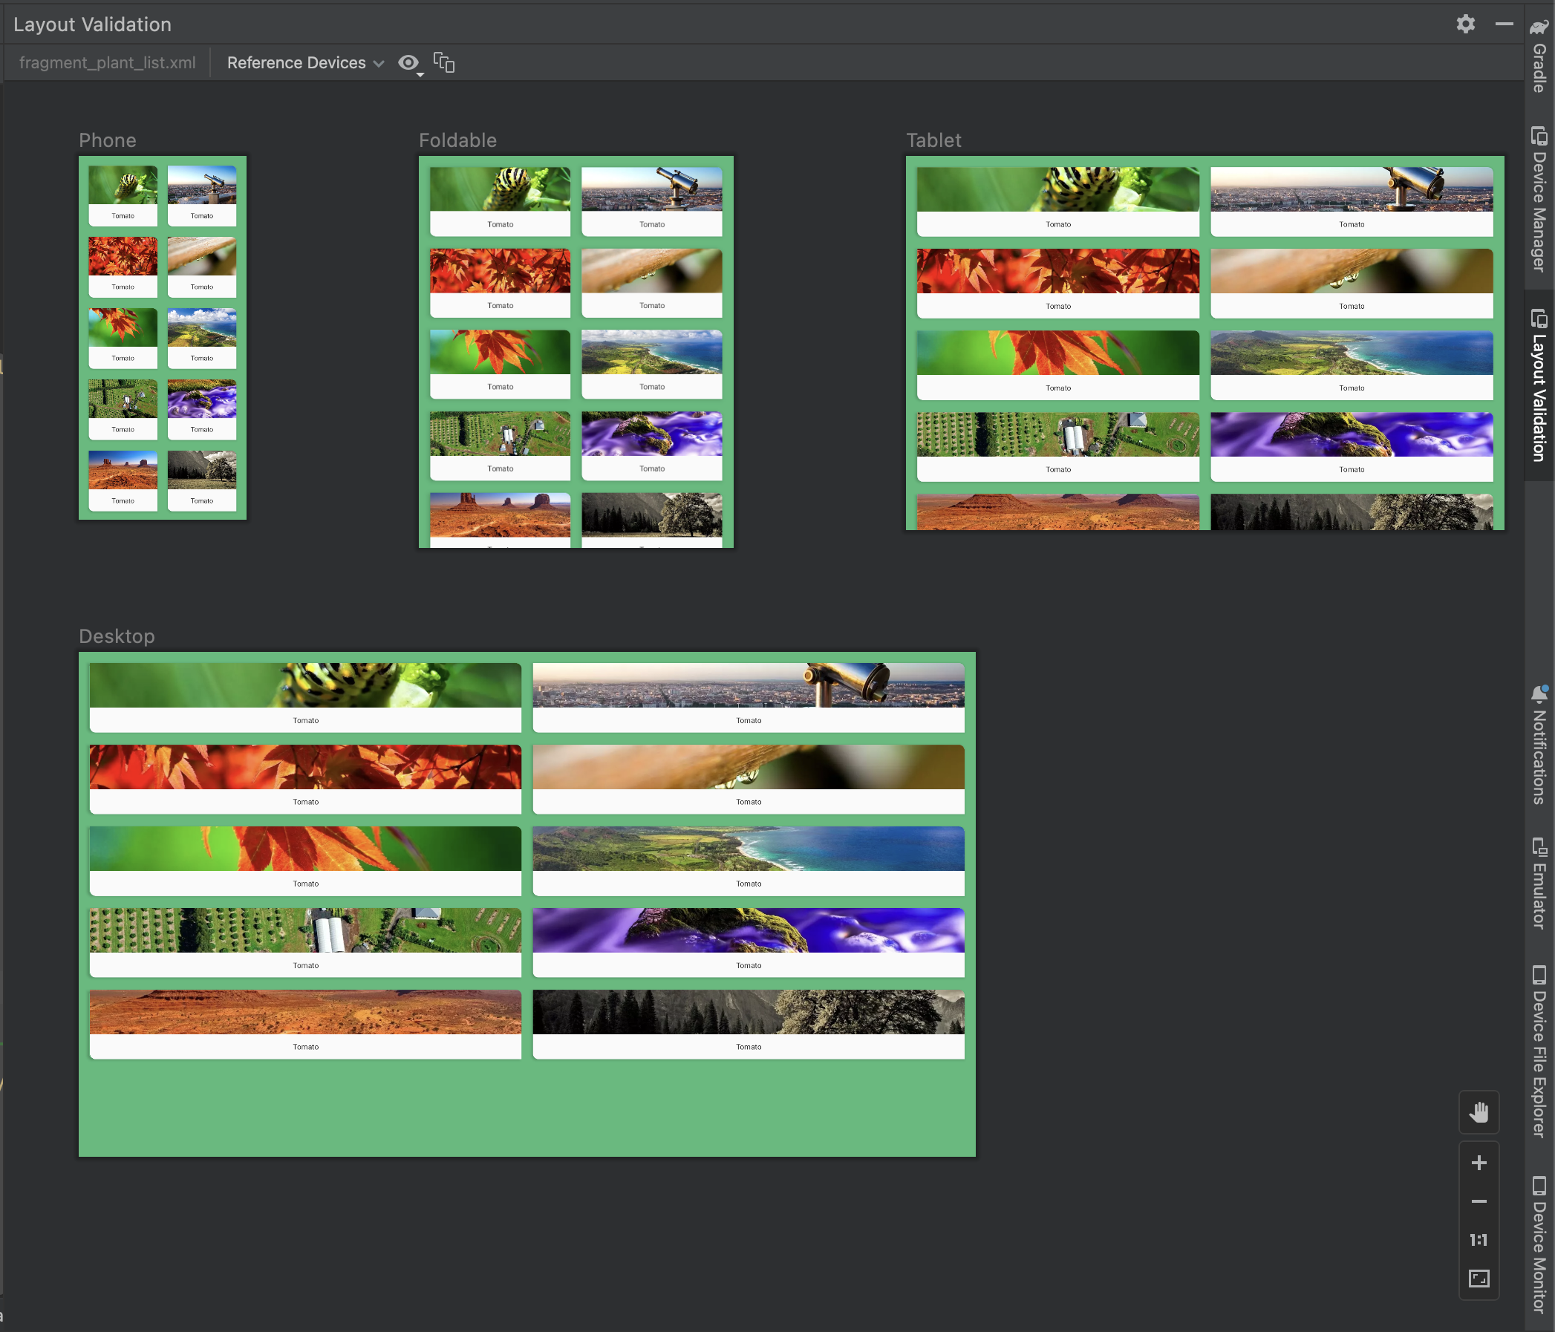The height and width of the screenshot is (1332, 1555).
Task: Reset zoom to 1:1 scale
Action: (x=1480, y=1239)
